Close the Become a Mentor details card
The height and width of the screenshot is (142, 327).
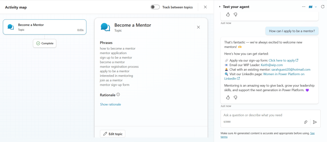[198, 27]
